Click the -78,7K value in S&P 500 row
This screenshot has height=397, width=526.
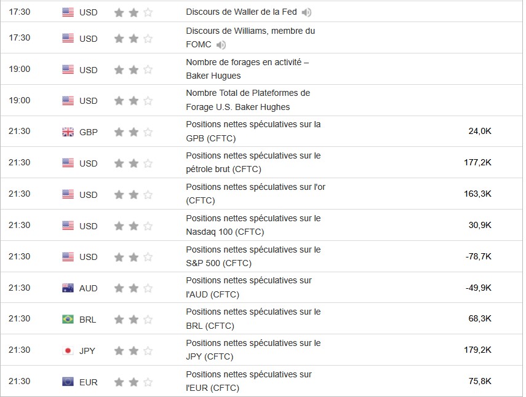click(x=479, y=256)
